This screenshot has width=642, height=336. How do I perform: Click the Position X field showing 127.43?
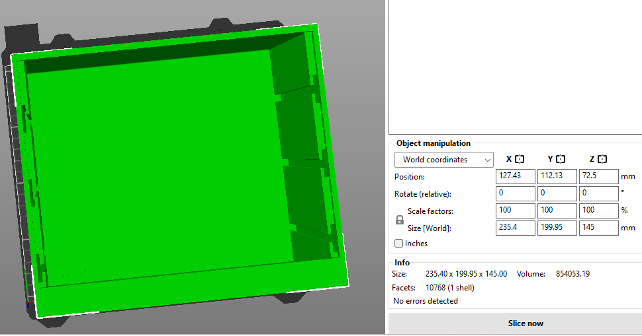pos(515,177)
